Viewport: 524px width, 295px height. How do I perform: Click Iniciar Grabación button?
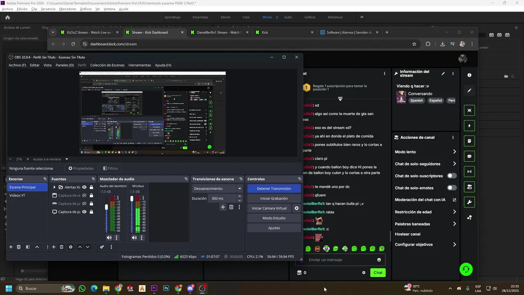pyautogui.click(x=274, y=198)
